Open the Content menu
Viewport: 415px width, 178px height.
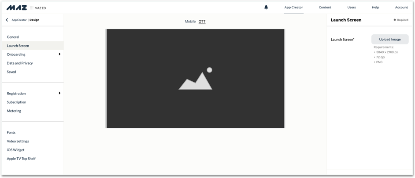(325, 7)
